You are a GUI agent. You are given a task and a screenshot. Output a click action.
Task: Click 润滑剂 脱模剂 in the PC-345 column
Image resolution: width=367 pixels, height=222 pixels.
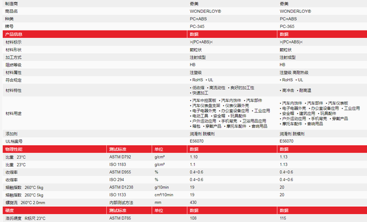(202, 134)
